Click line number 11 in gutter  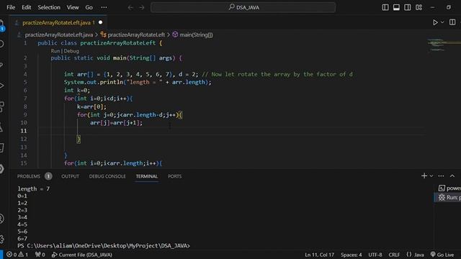click(x=24, y=131)
